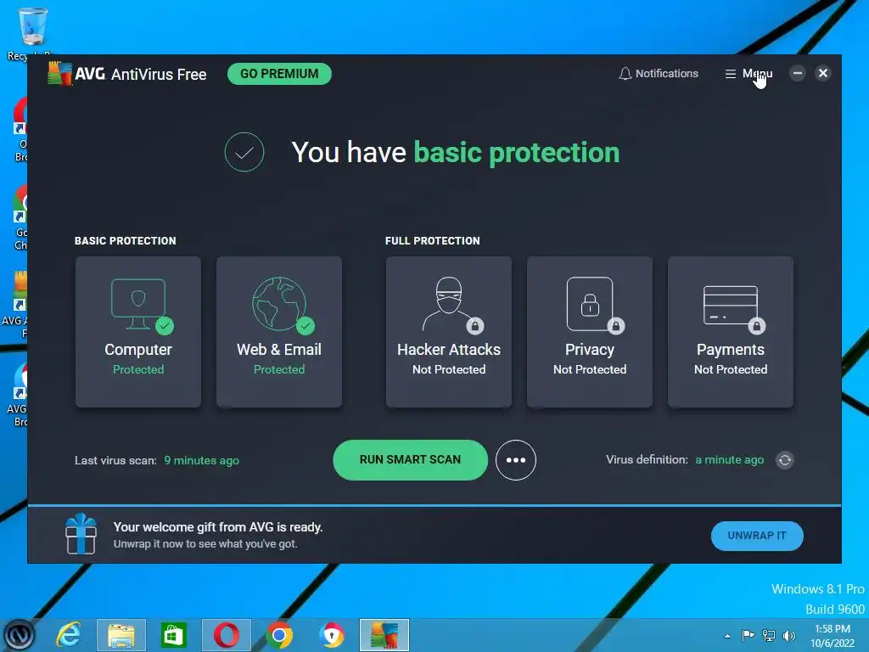869x652 pixels.
Task: Open the Hacker Attacks locked tile
Action: 448,332
